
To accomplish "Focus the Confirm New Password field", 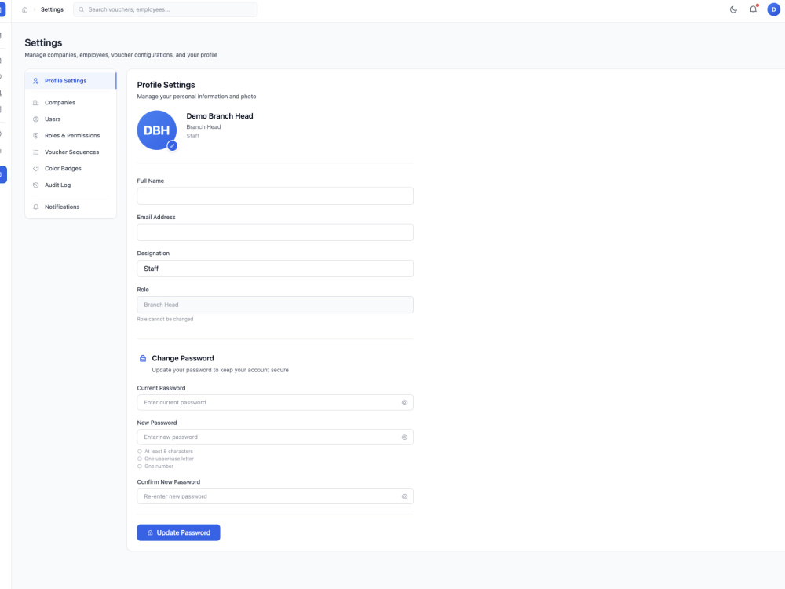I will point(276,497).
